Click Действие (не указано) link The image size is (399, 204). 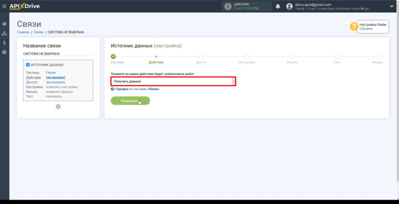tap(55, 77)
